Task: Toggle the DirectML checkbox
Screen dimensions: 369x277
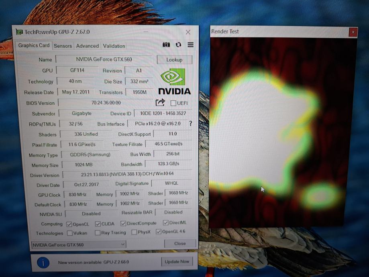Action: [166, 223]
